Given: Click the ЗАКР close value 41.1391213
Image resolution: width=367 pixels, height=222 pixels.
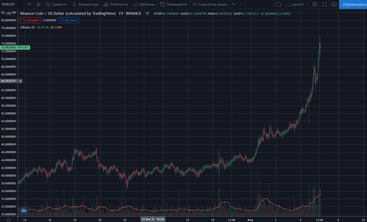Looking at the screenshot, I should pos(250,14).
